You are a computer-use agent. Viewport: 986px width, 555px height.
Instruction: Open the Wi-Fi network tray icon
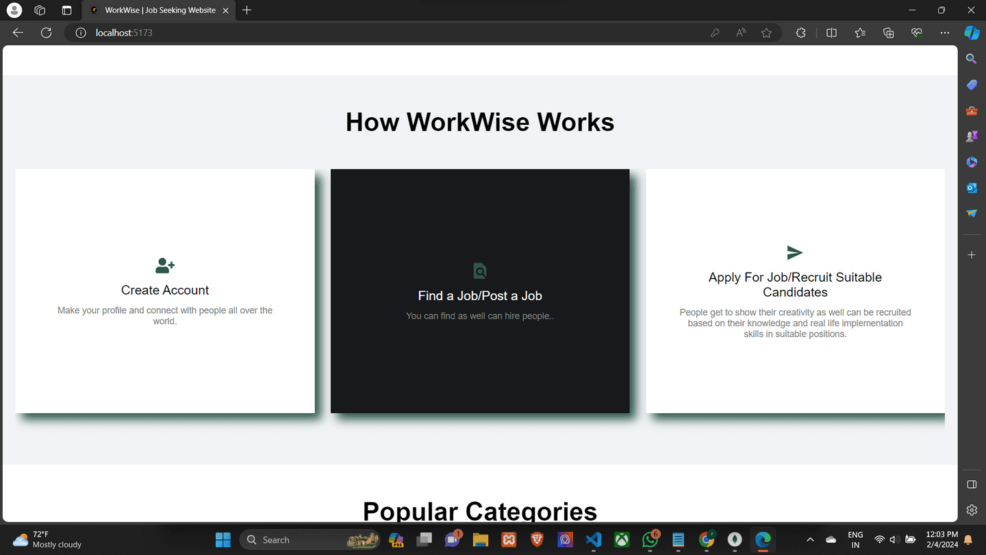pos(879,540)
